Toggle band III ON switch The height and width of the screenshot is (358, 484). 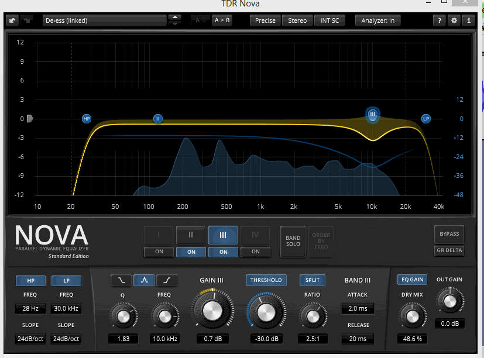point(223,252)
